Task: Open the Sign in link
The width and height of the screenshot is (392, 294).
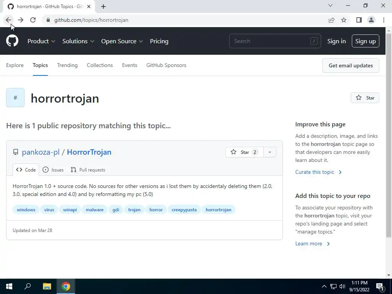Action: tap(336, 41)
